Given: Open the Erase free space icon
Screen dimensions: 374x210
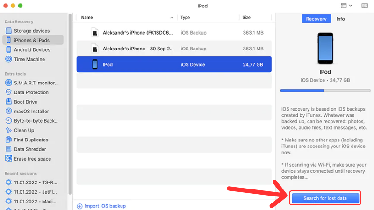Looking at the screenshot, I should 8,159.
